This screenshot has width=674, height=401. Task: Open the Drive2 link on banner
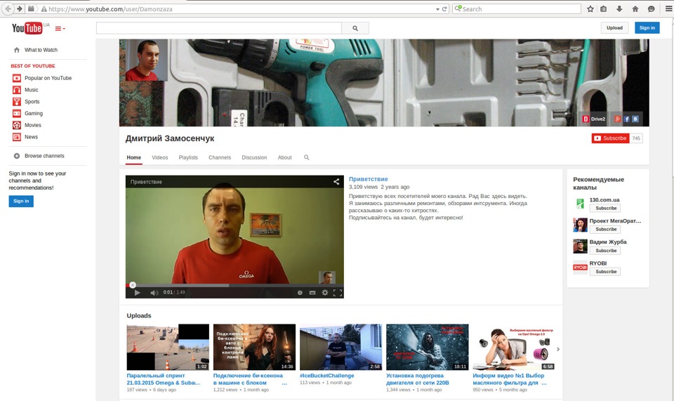coord(594,119)
